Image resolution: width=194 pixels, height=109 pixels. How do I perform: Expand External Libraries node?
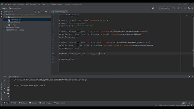click(4, 27)
